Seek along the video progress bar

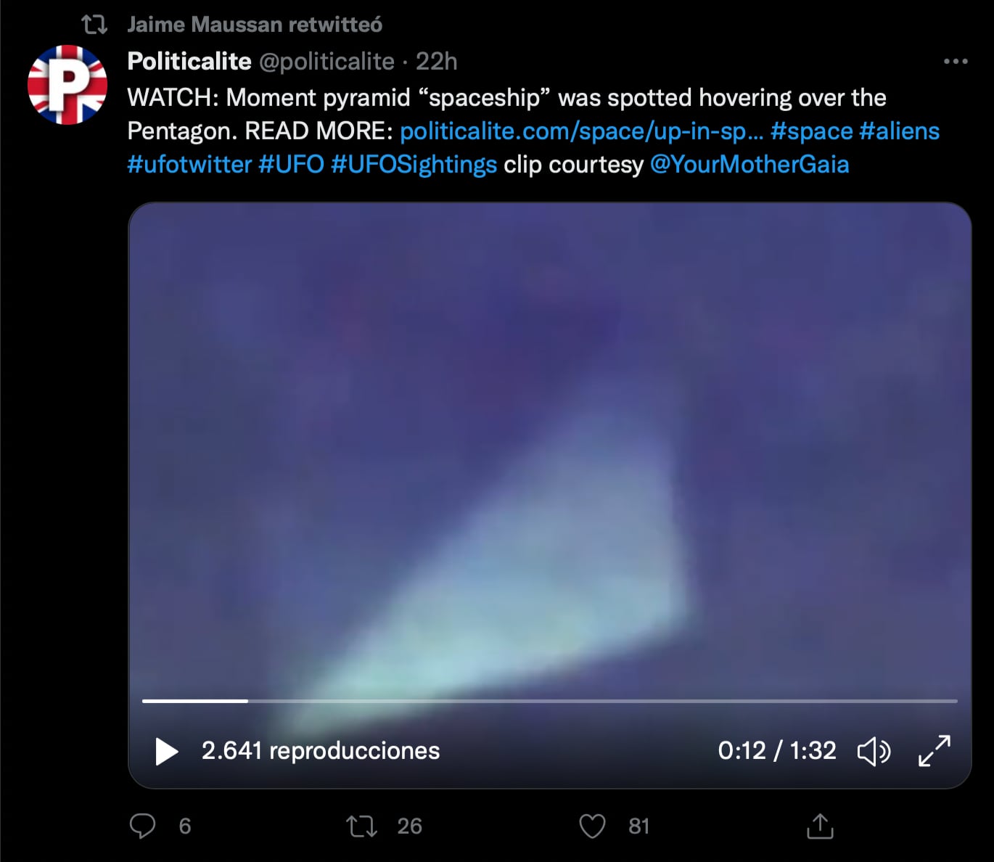pos(550,701)
